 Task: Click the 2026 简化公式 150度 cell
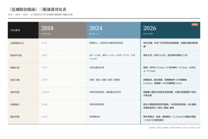coord(170,57)
